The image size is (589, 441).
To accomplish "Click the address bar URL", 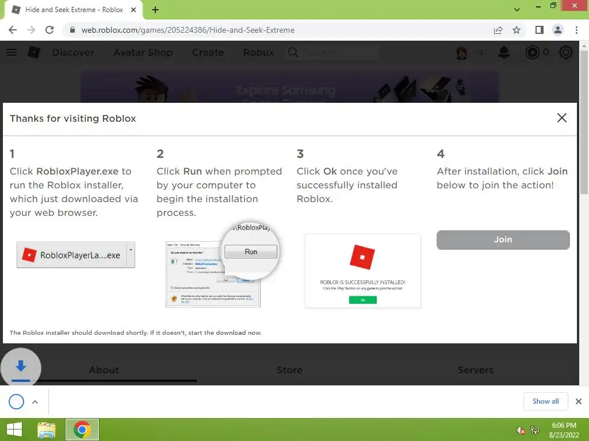I will tap(188, 30).
